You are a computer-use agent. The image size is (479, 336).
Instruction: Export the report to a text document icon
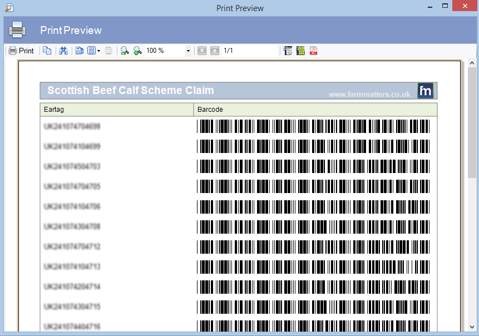(288, 51)
